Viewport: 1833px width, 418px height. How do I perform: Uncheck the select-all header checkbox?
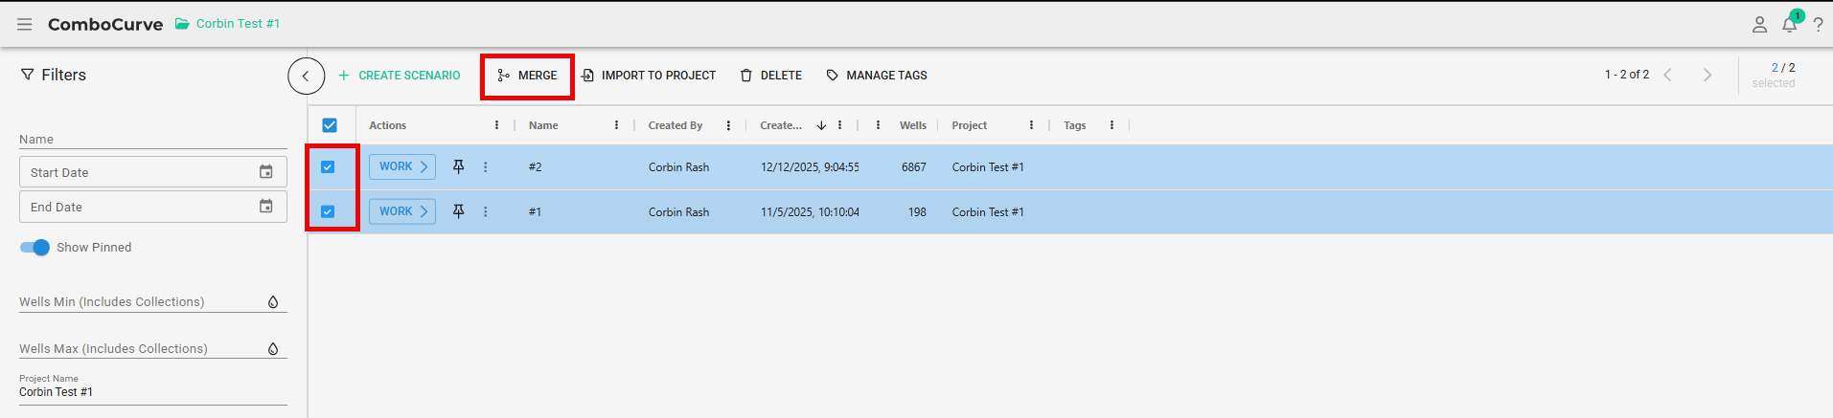click(330, 125)
